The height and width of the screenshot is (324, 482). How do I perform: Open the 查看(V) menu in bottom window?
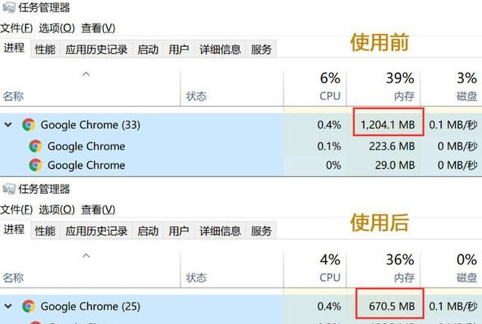pyautogui.click(x=98, y=210)
